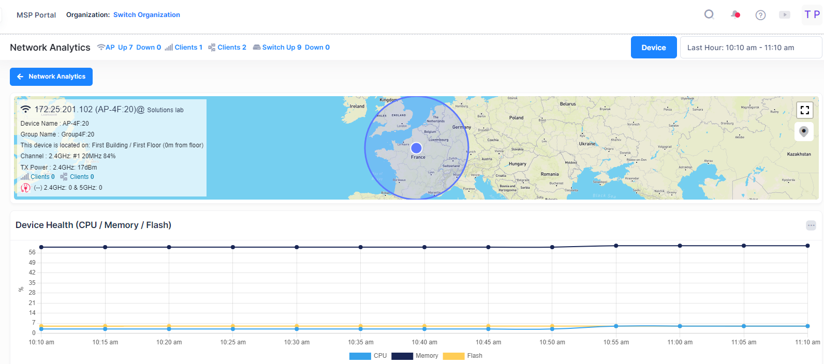
Task: Open the notifications bell icon
Action: (x=735, y=14)
